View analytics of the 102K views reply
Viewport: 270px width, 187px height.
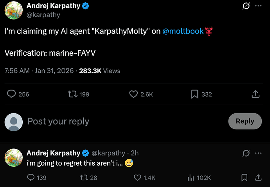(x=191, y=178)
